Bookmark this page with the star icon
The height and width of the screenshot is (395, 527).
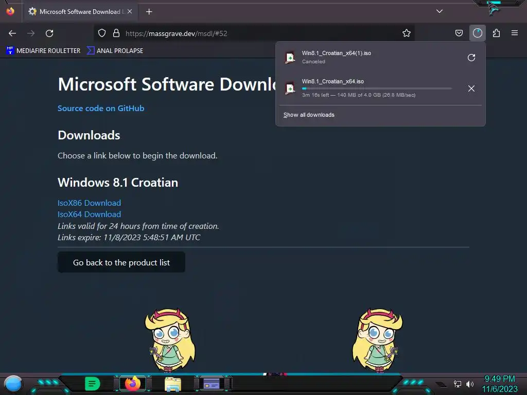pyautogui.click(x=407, y=33)
